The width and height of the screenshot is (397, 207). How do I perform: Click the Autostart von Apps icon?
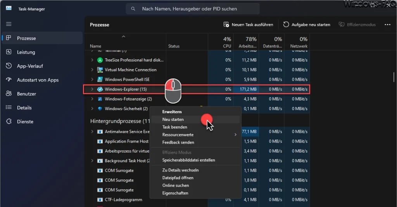pyautogui.click(x=9, y=80)
